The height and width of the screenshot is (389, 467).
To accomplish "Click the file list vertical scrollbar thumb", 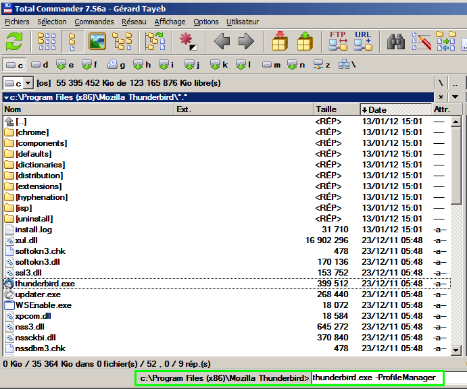I will [x=456, y=165].
